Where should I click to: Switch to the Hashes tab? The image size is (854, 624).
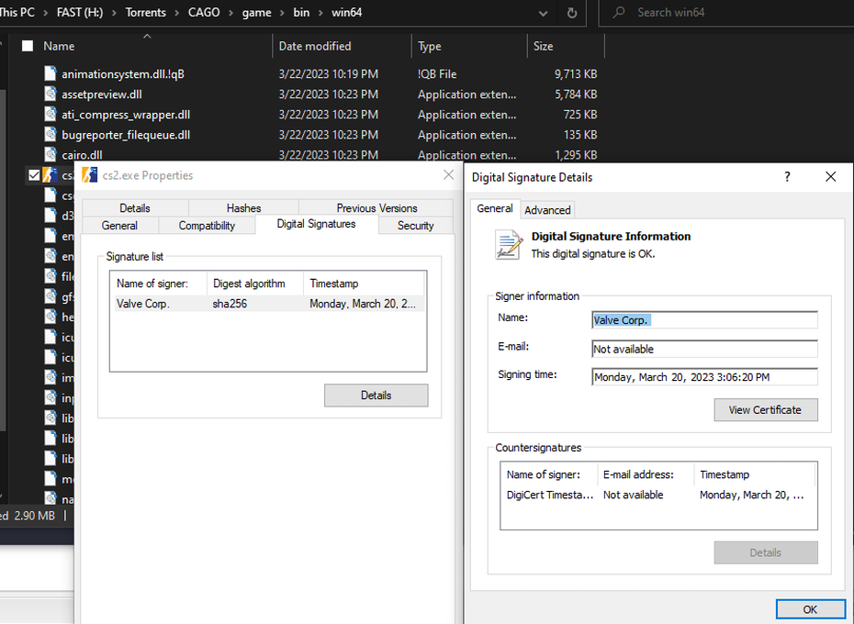point(243,208)
